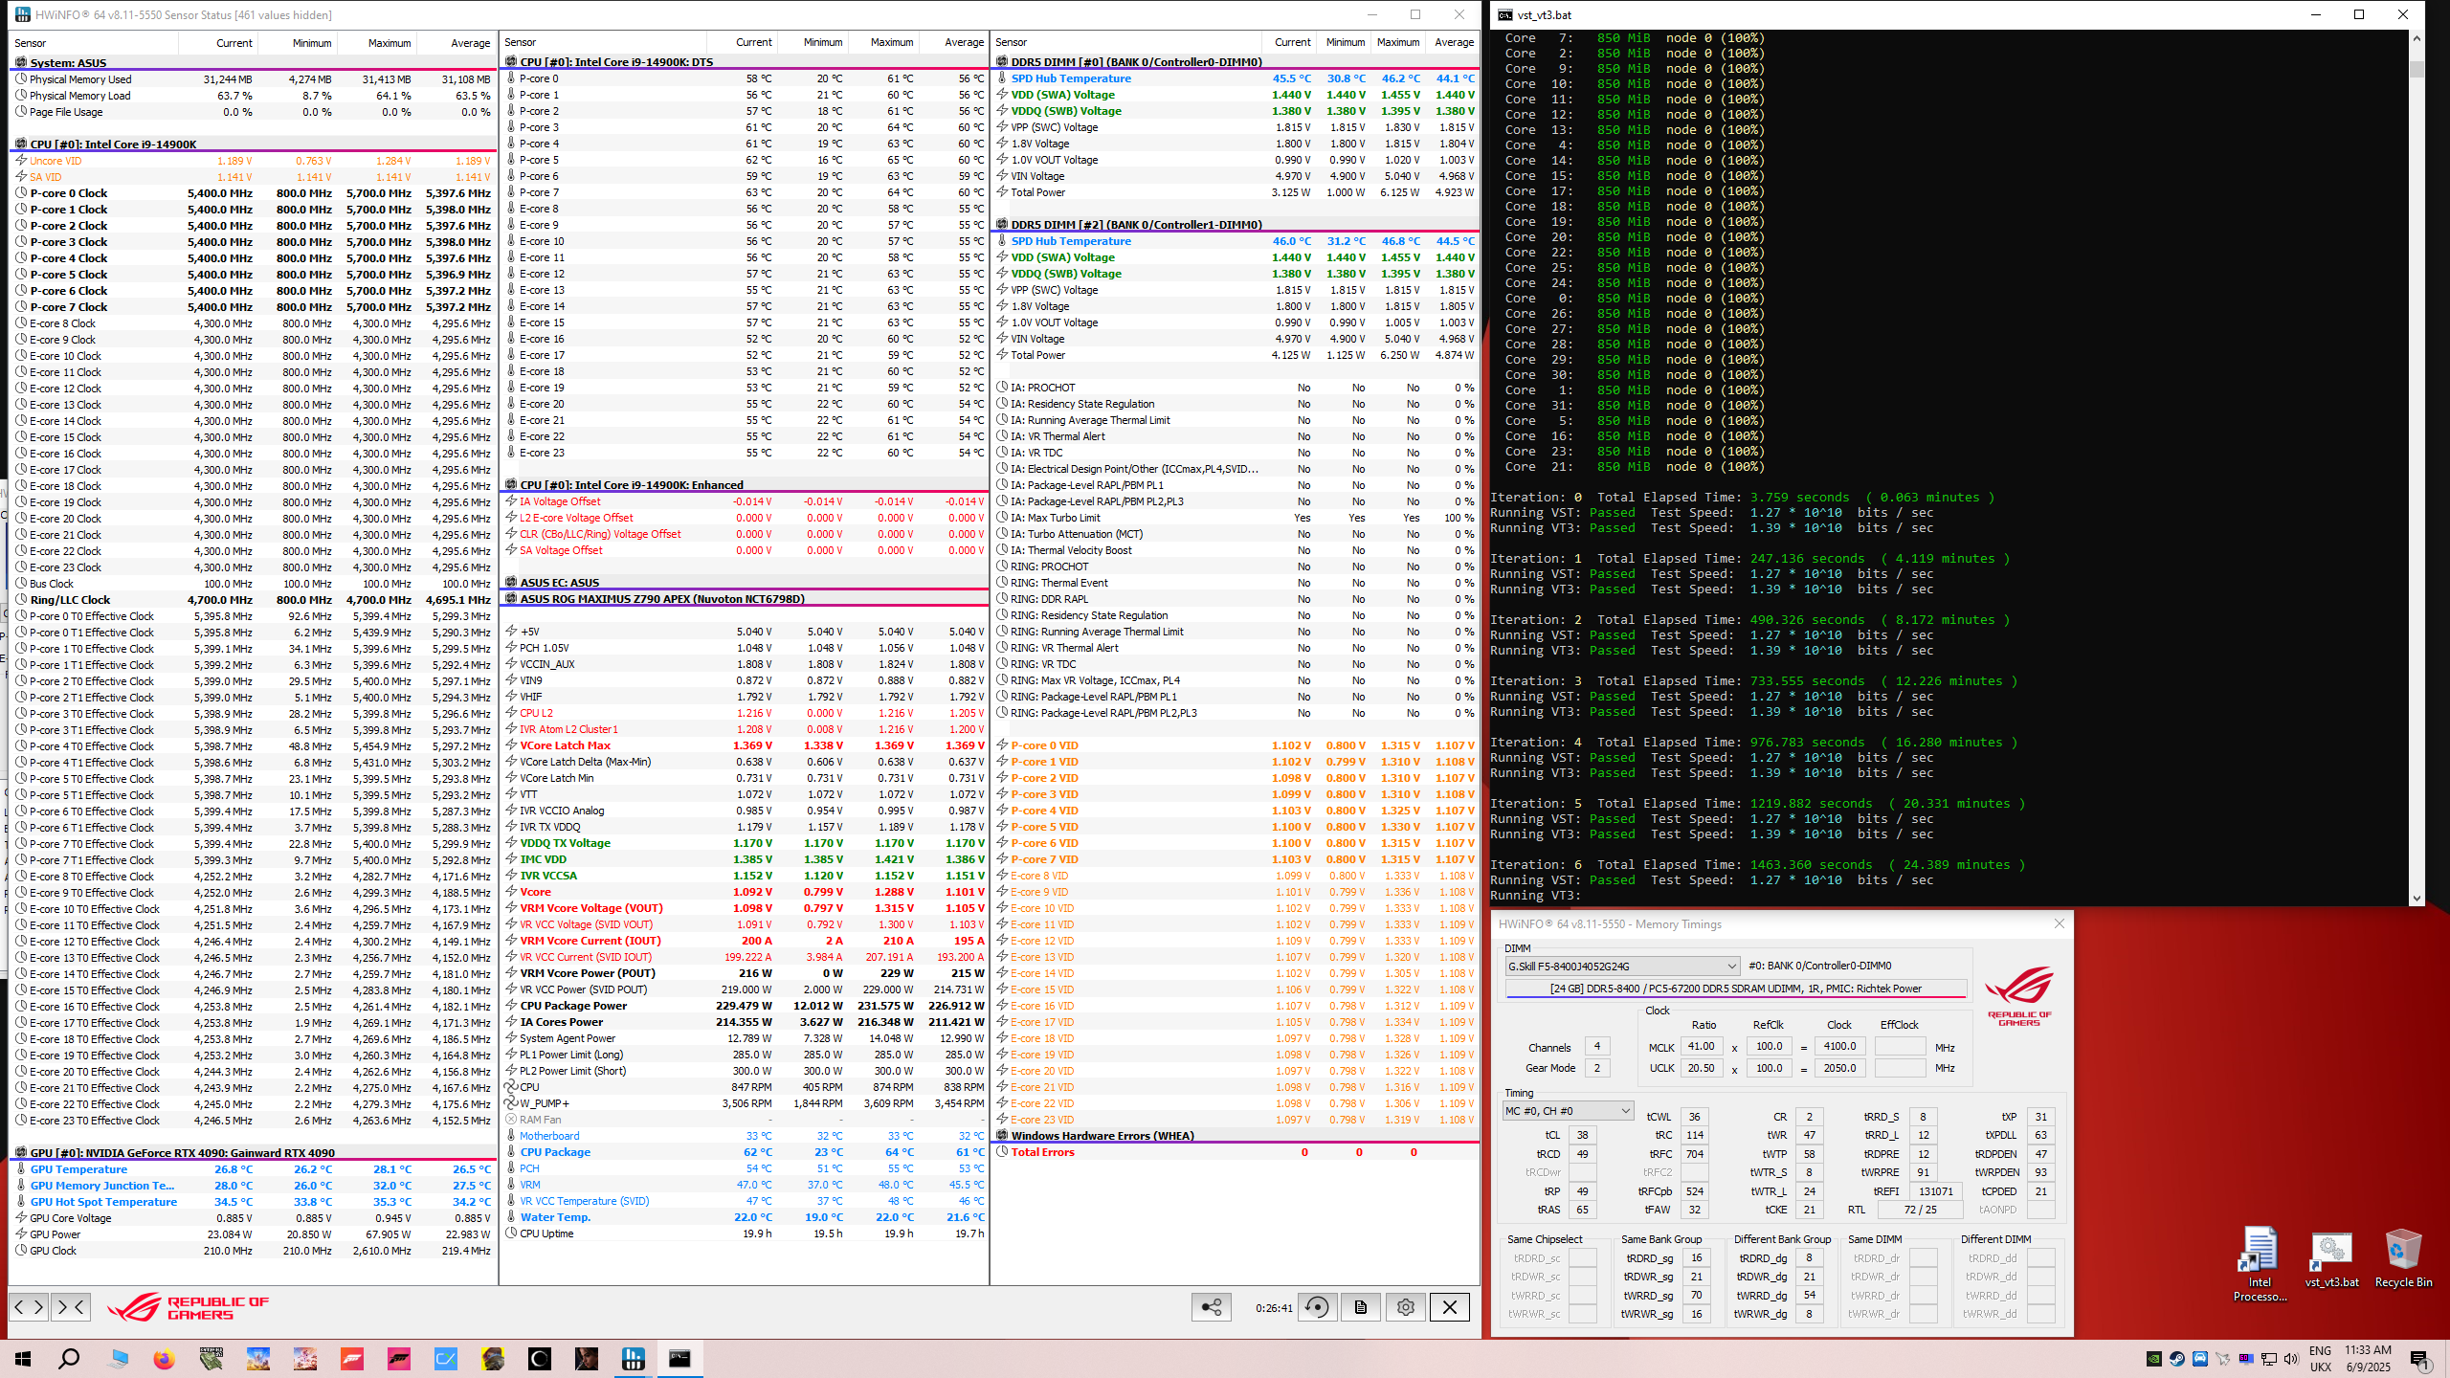This screenshot has width=2450, height=1378.
Task: Select the Intel Processor desktop shortcut
Action: click(x=2260, y=1265)
